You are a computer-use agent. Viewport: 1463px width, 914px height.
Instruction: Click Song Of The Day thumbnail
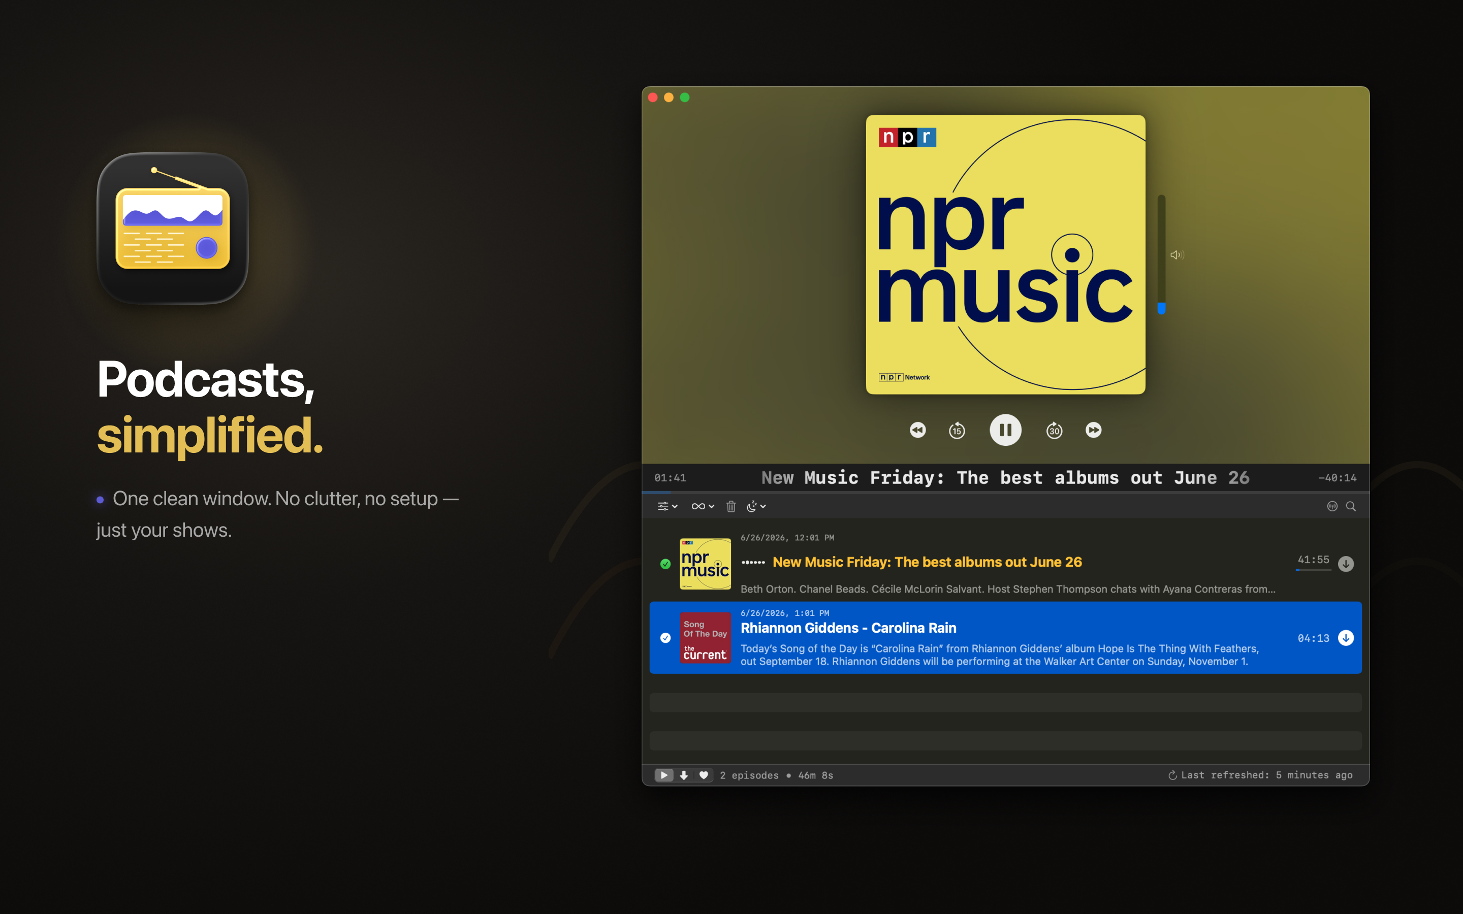point(705,638)
